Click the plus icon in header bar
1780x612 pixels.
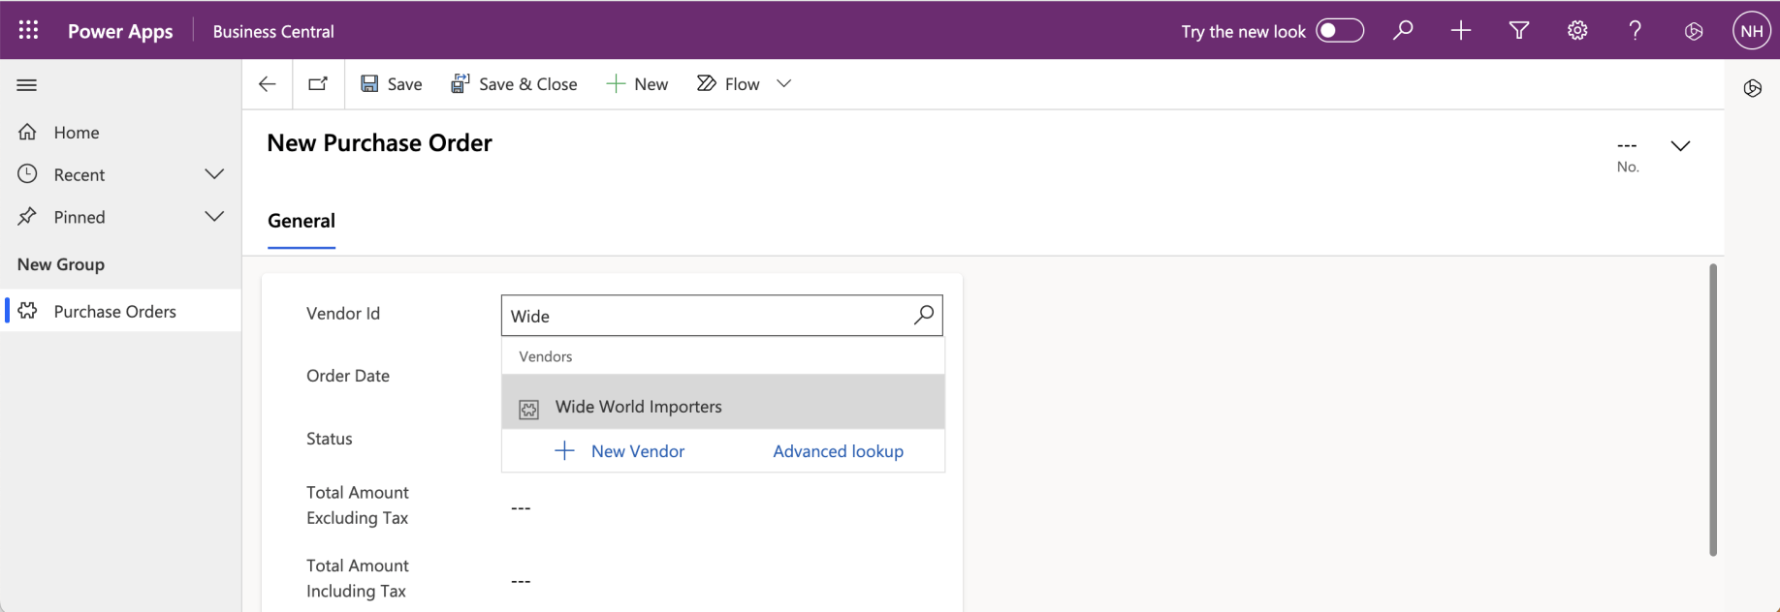tap(1461, 31)
